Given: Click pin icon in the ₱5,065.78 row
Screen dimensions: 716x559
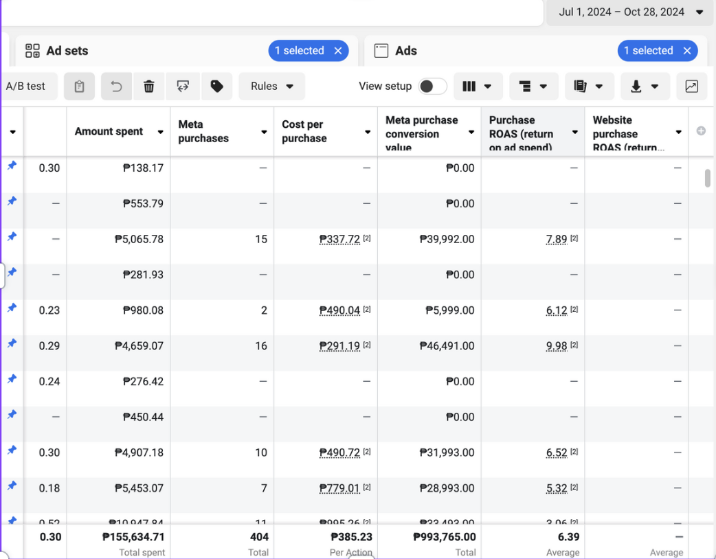Looking at the screenshot, I should click(x=12, y=237).
